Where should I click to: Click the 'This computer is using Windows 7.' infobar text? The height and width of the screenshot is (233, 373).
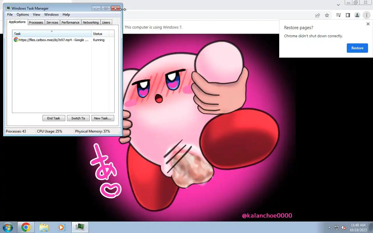[153, 27]
